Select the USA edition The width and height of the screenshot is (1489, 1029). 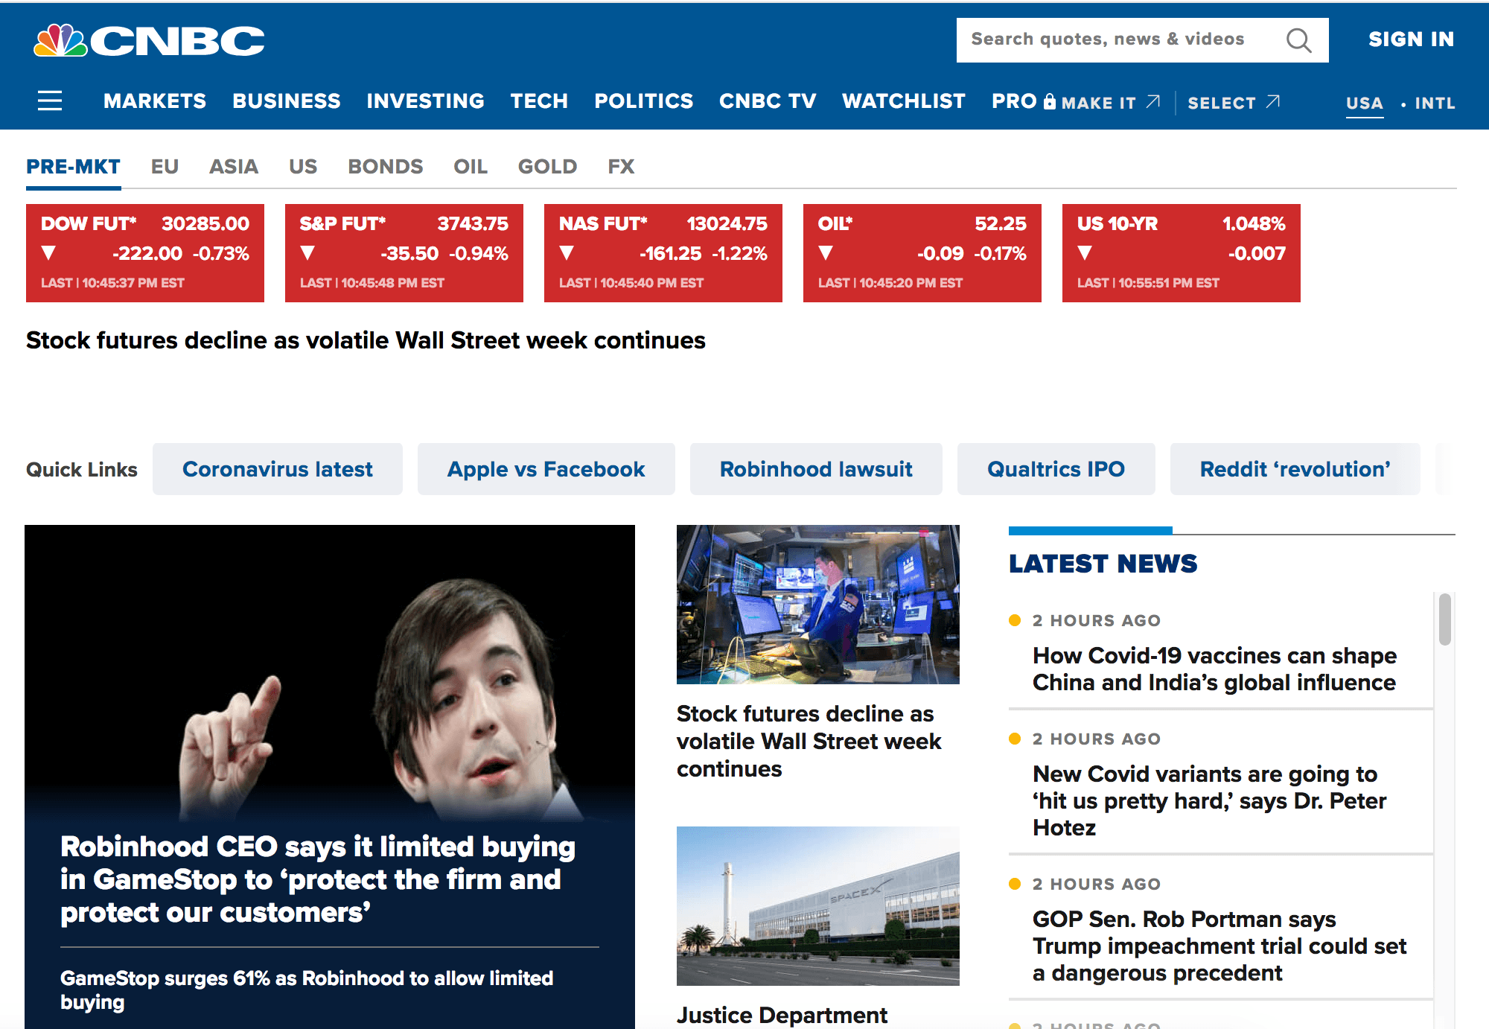1365,103
